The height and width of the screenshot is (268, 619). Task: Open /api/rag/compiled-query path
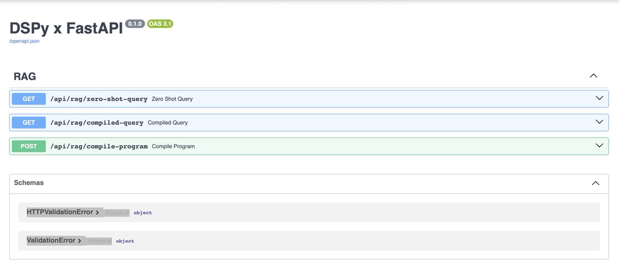97,123
